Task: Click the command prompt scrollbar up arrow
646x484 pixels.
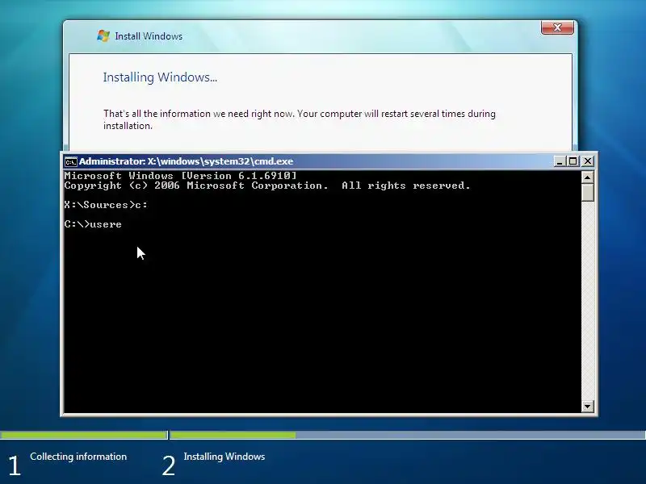Action: point(588,177)
